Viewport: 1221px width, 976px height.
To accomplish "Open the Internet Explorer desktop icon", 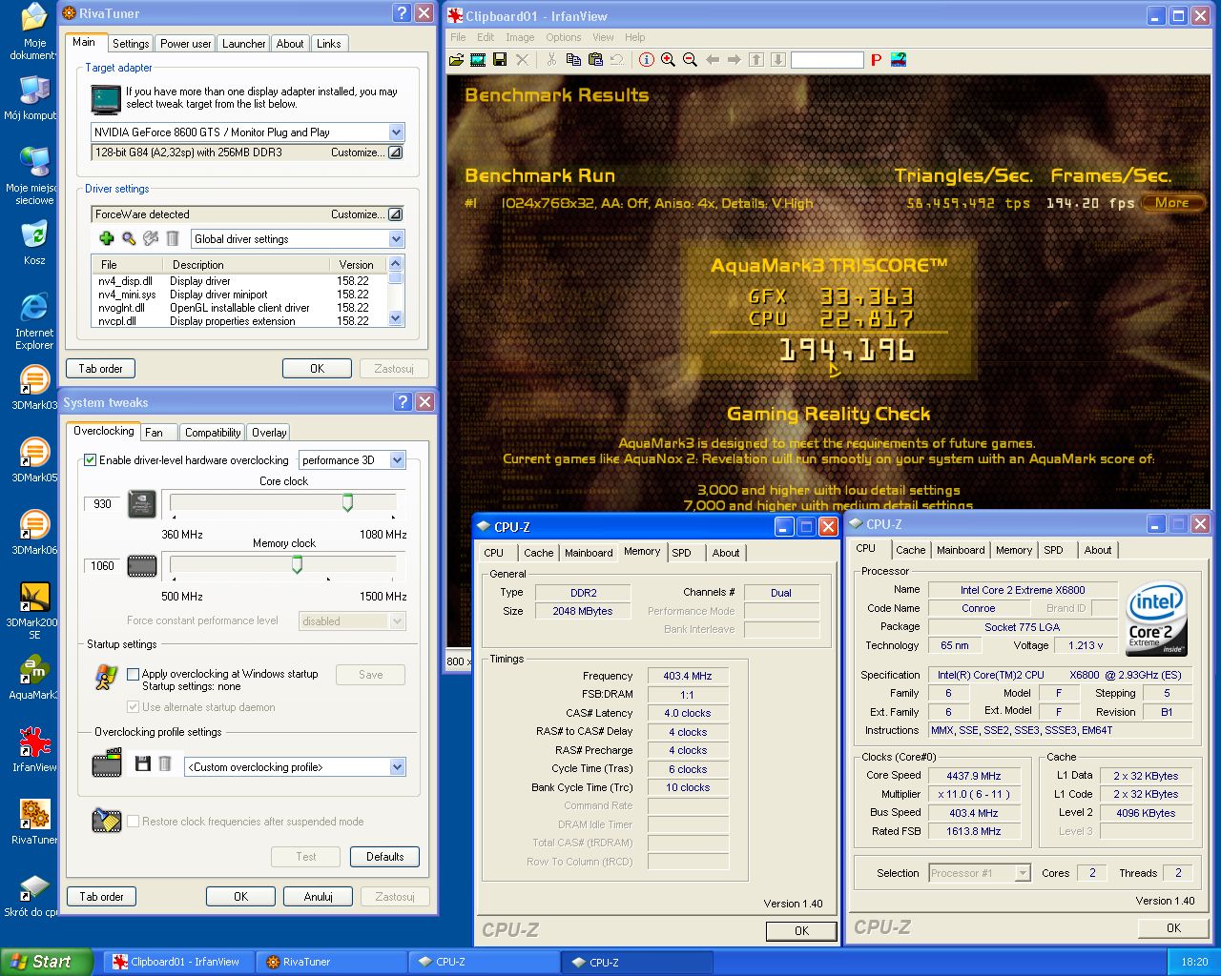I will [x=34, y=321].
